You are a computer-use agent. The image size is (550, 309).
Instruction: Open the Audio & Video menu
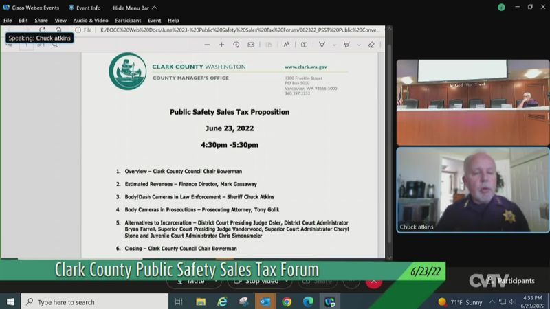point(91,21)
